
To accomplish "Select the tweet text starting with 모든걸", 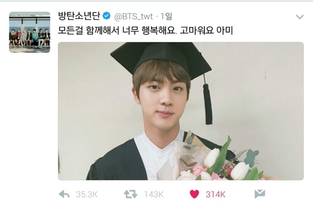I will click(x=145, y=30).
